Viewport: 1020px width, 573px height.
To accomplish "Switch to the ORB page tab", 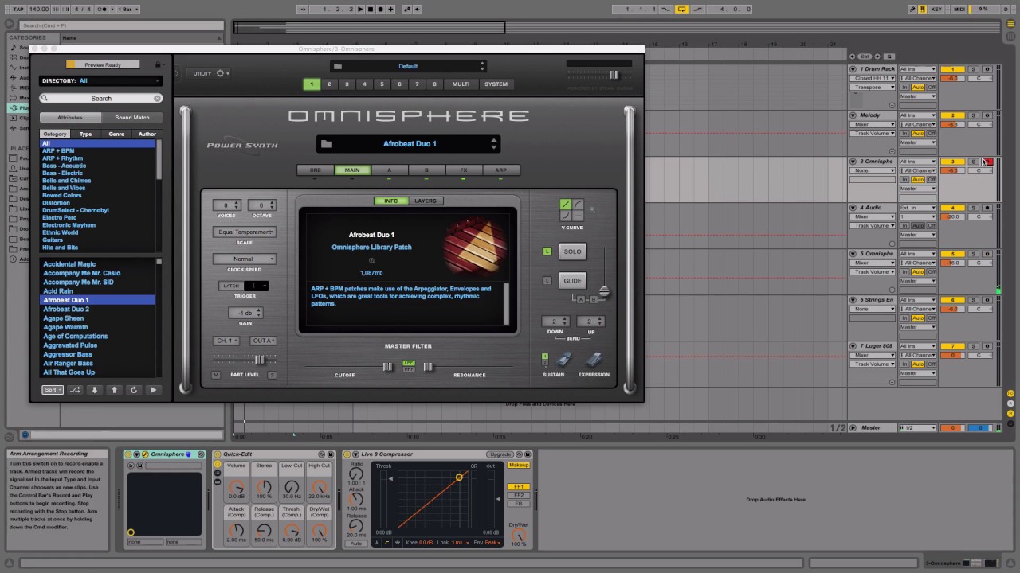I will (x=316, y=170).
